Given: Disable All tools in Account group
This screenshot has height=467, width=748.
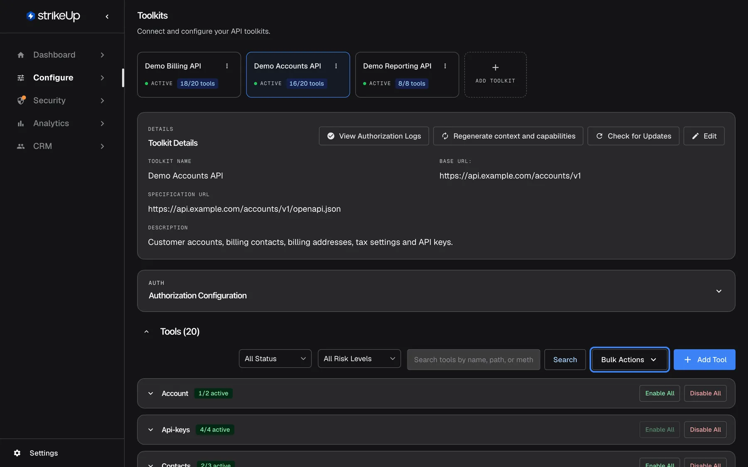Looking at the screenshot, I should (x=705, y=394).
